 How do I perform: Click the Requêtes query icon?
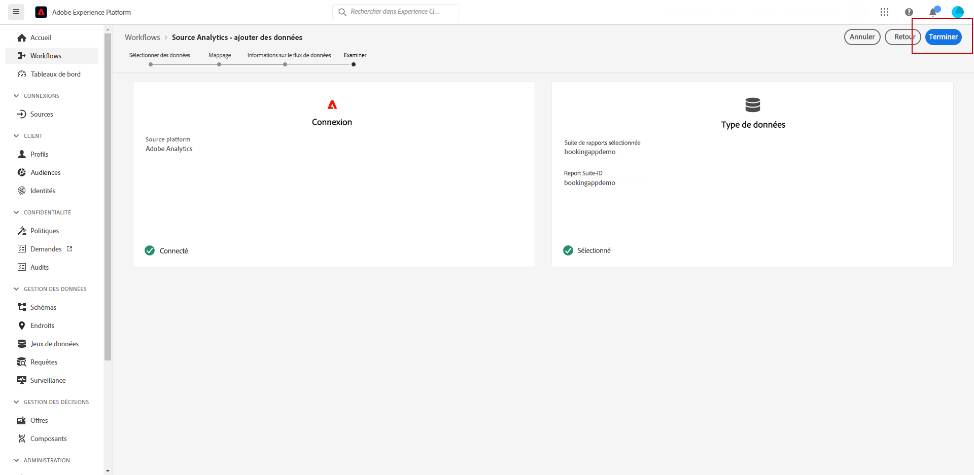tap(22, 362)
